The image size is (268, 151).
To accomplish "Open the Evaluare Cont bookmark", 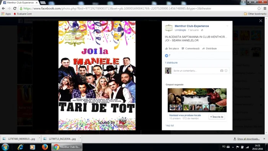I will [x=23, y=14].
